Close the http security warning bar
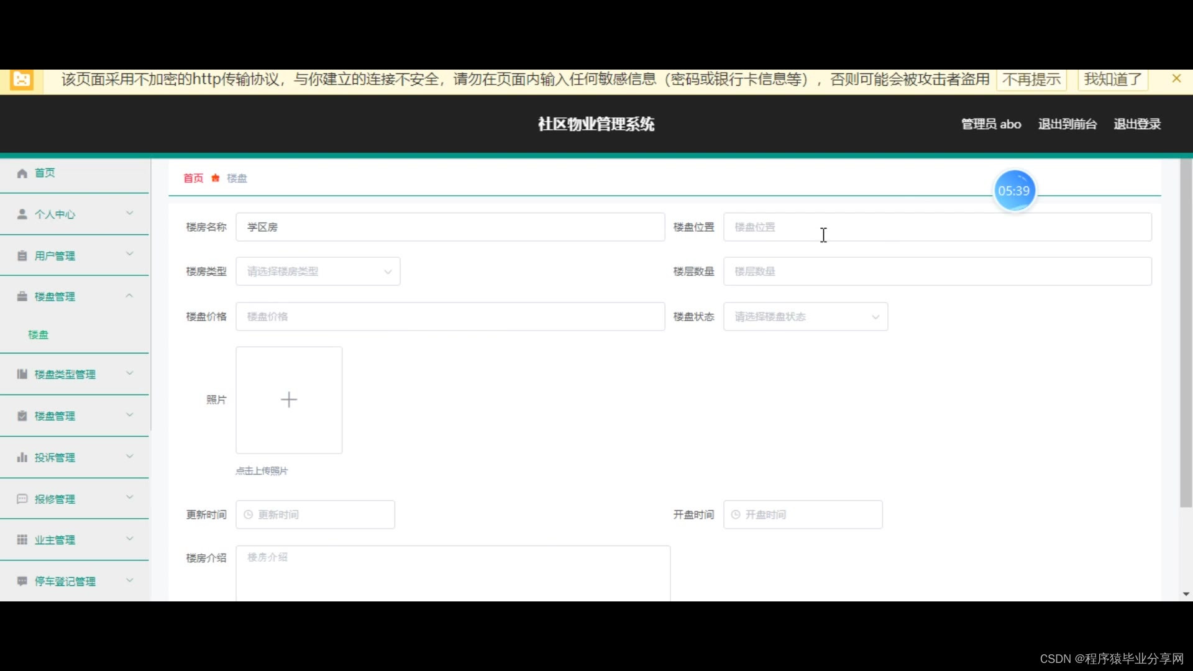 coord(1176,79)
